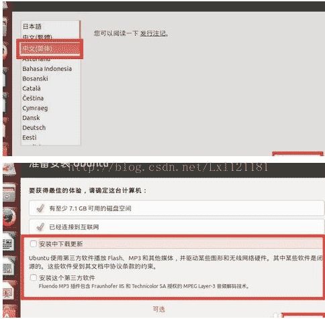The height and width of the screenshot is (319, 325).
Task: Select Català language
Action: tap(32, 88)
